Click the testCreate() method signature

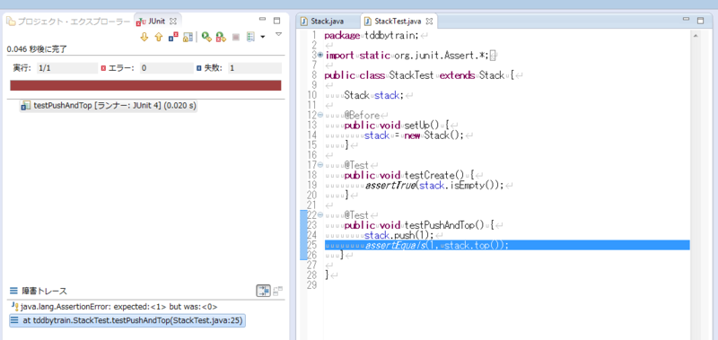point(410,175)
